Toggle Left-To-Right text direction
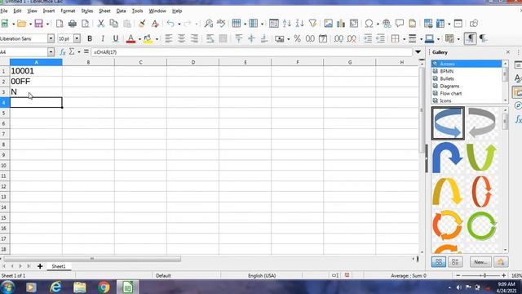The width and height of the screenshot is (522, 294). (x=470, y=38)
